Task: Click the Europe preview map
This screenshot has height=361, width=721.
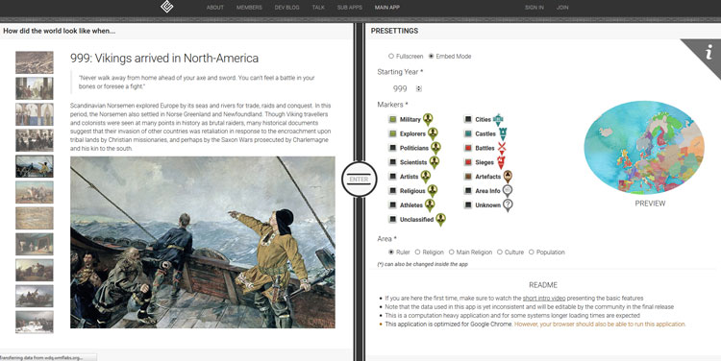Action: (644, 148)
